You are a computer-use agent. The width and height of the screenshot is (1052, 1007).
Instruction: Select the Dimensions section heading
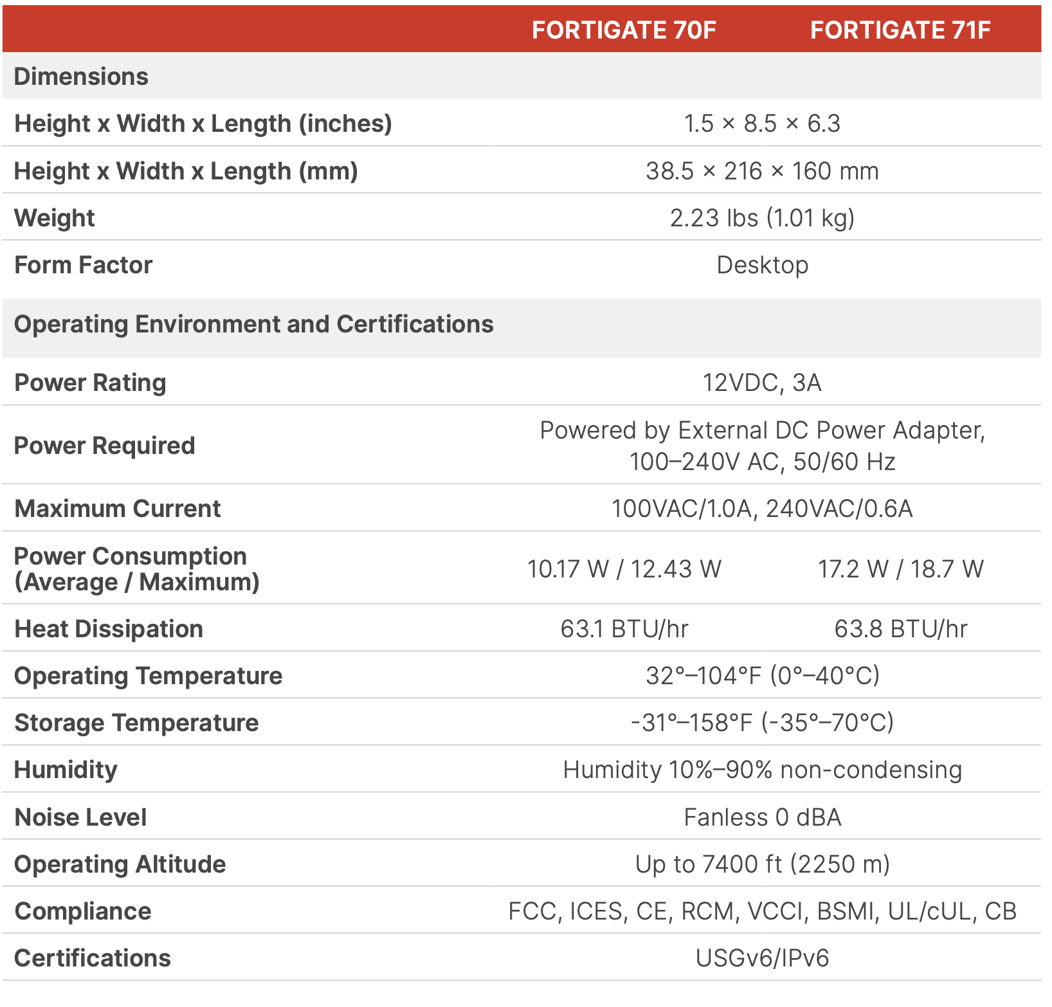point(81,77)
